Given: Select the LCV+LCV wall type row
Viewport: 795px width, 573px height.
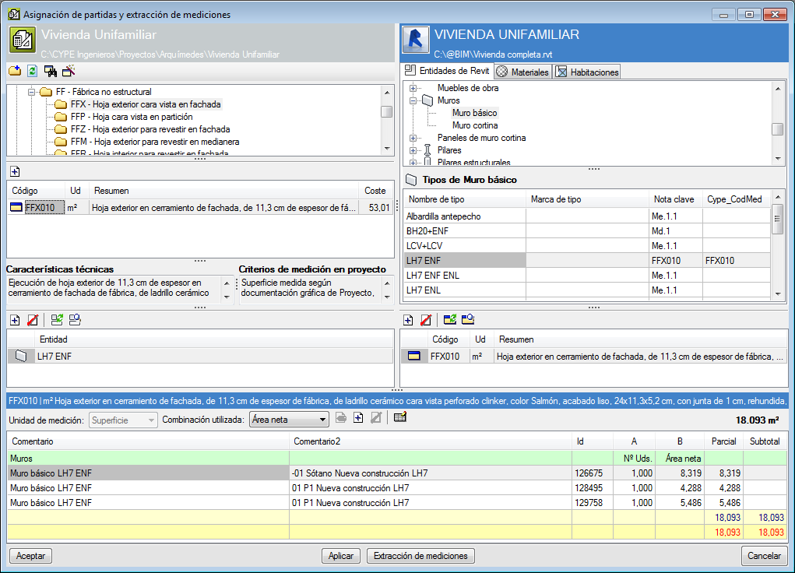Looking at the screenshot, I should click(x=587, y=246).
